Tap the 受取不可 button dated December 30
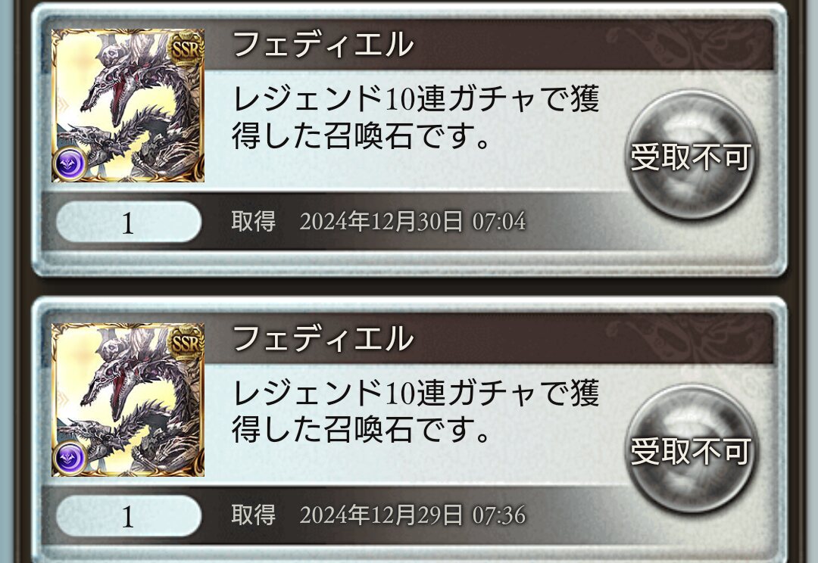 coord(691,155)
